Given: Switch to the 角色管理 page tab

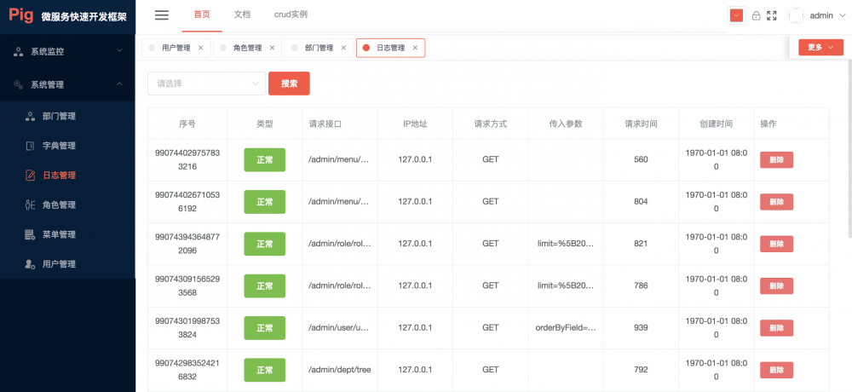Looking at the screenshot, I should coord(248,48).
